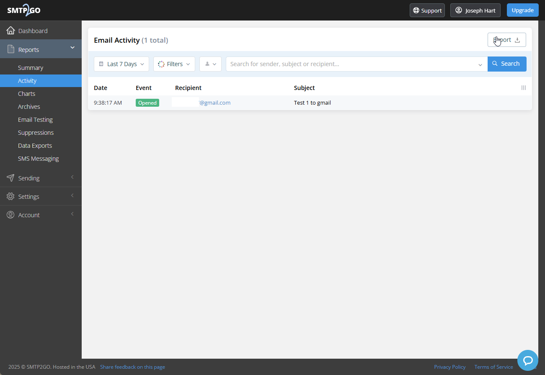
Task: Click the Date column header
Action: [101, 88]
